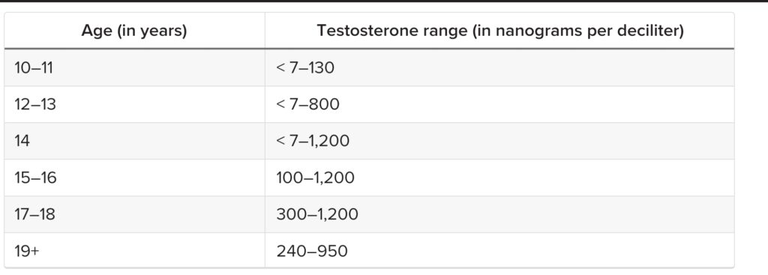The image size is (768, 275).
Task: Click the '< 7–800' range value
Action: pos(307,104)
